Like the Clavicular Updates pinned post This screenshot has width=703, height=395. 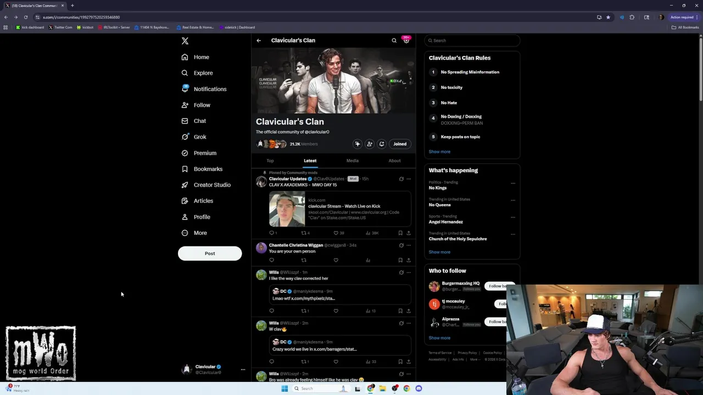click(336, 233)
